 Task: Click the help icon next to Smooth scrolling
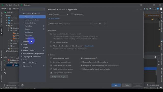(97, 58)
